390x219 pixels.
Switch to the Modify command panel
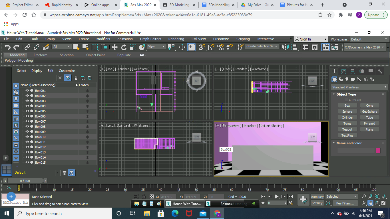343,71
